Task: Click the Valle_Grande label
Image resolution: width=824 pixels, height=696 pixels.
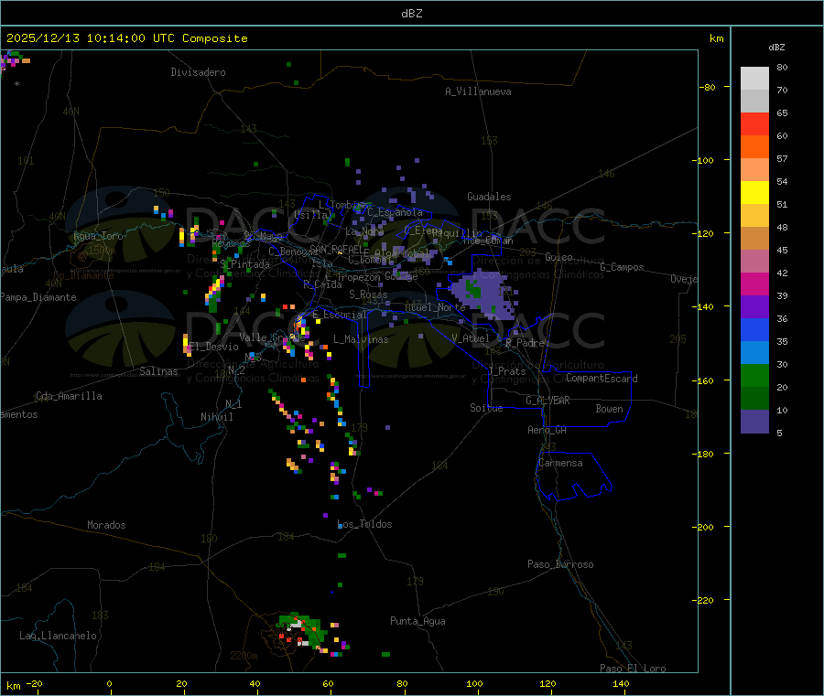Action: [272, 337]
